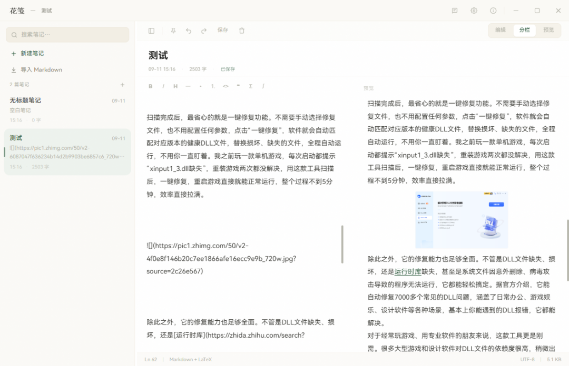Insert inline code (<>)
The width and height of the screenshot is (569, 366).
pyautogui.click(x=225, y=86)
